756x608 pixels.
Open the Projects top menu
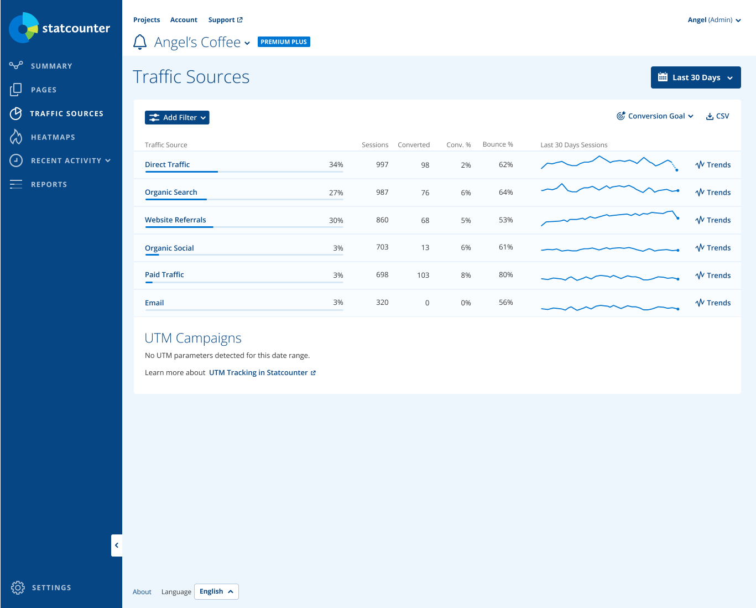click(x=147, y=20)
